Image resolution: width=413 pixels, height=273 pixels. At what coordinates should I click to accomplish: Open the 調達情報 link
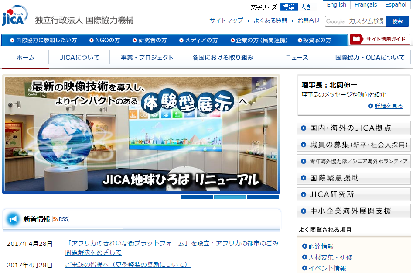[321, 246]
